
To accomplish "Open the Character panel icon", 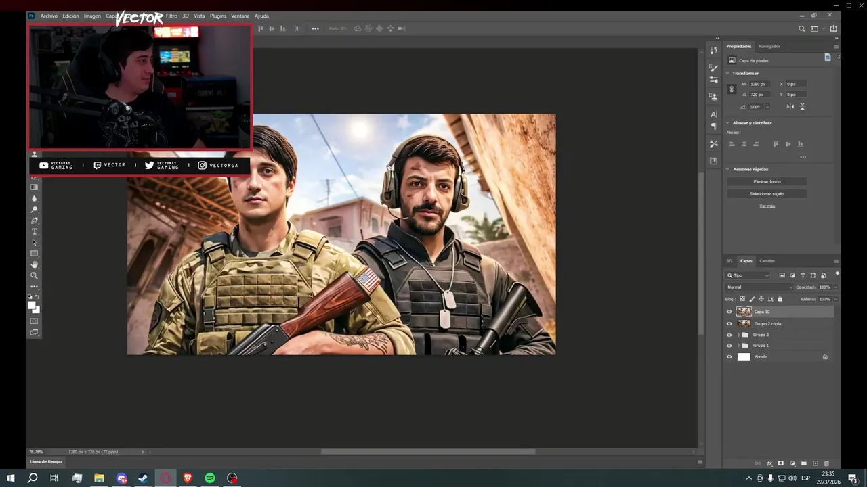I will pos(713,114).
